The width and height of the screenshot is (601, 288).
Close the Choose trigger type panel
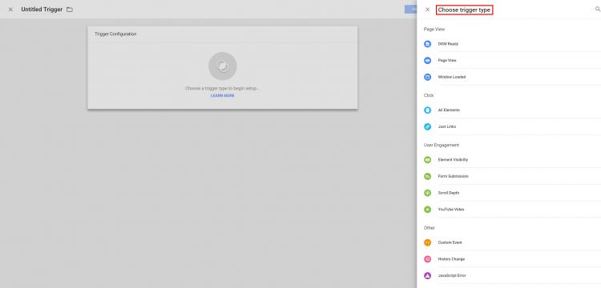(x=427, y=10)
